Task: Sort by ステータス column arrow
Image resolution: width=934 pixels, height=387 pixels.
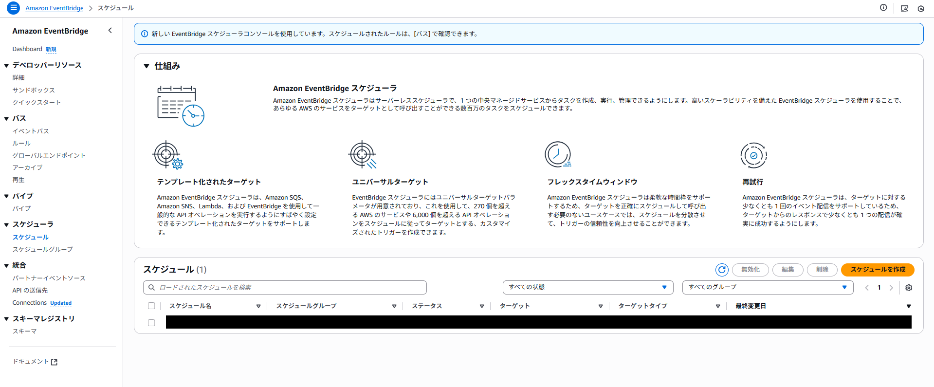Action: (x=482, y=306)
